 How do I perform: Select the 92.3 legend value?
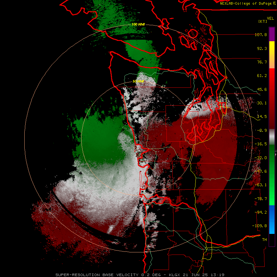262,48
